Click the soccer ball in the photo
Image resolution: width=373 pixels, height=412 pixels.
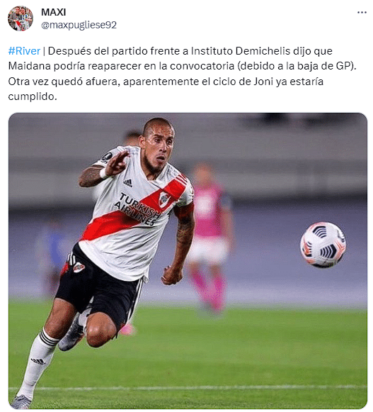[323, 245]
